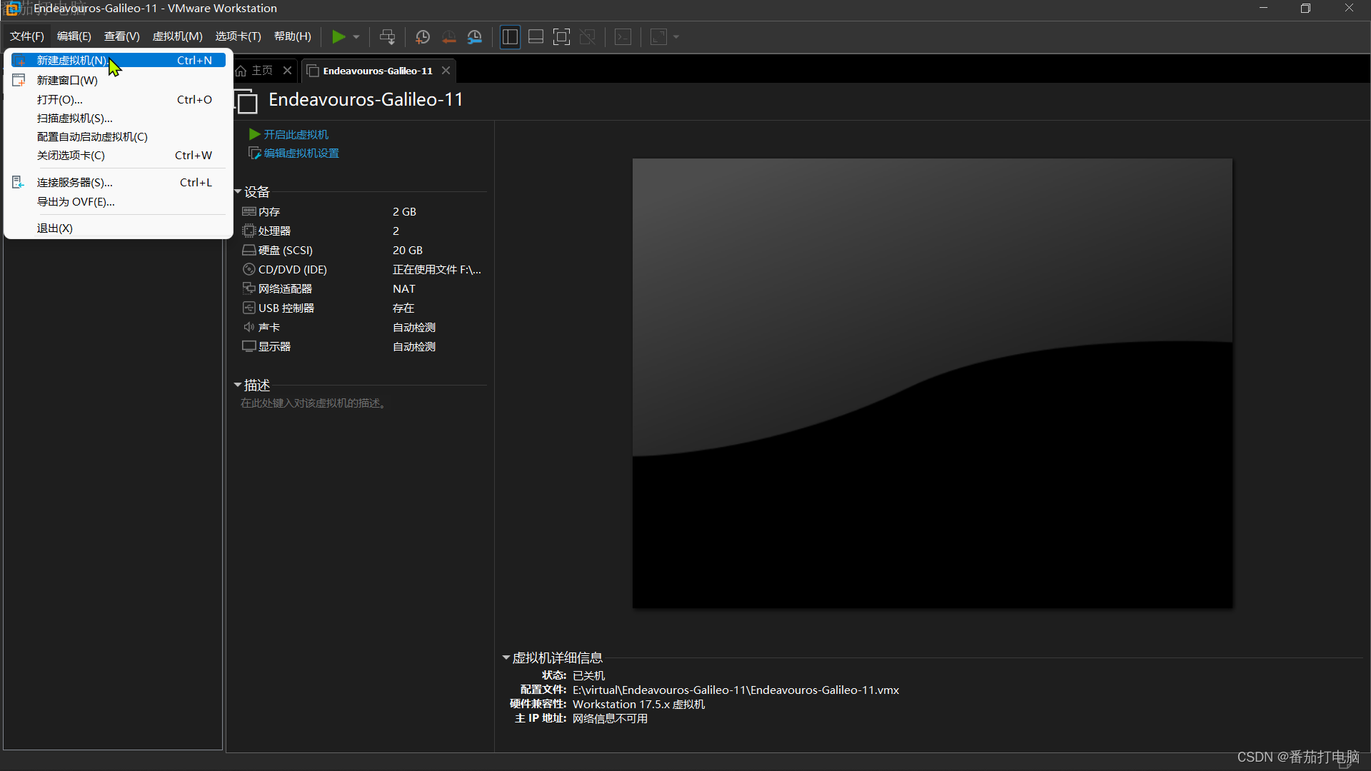Open 编辑虚拟机设置 settings link
Screen dimensions: 1371x771
click(x=300, y=153)
